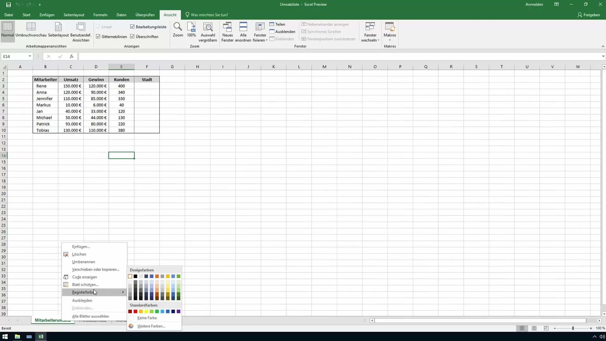
Task: Open the Name Box dropdown arrow
Action: click(30, 56)
